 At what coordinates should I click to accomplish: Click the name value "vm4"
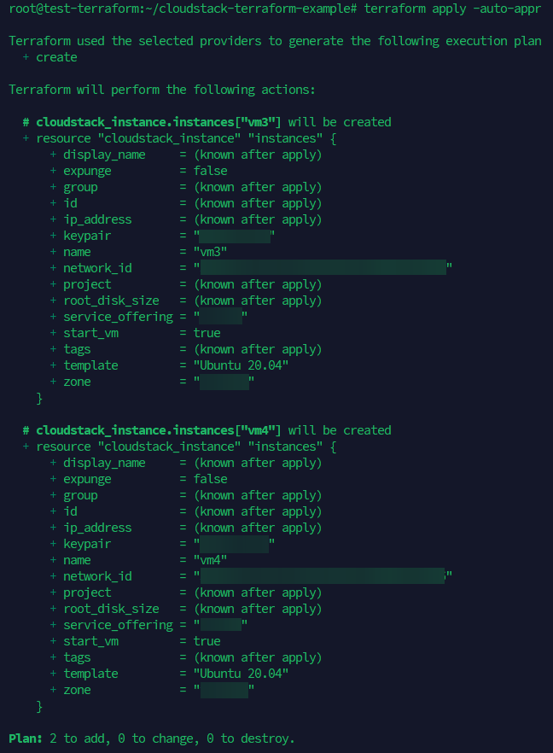point(210,560)
